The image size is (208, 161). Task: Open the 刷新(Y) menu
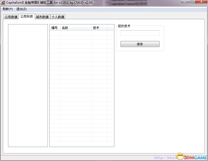pos(8,9)
